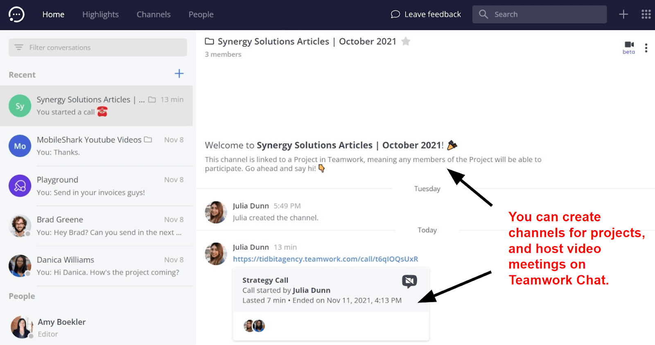Open channel options three-dot menu

(x=646, y=48)
